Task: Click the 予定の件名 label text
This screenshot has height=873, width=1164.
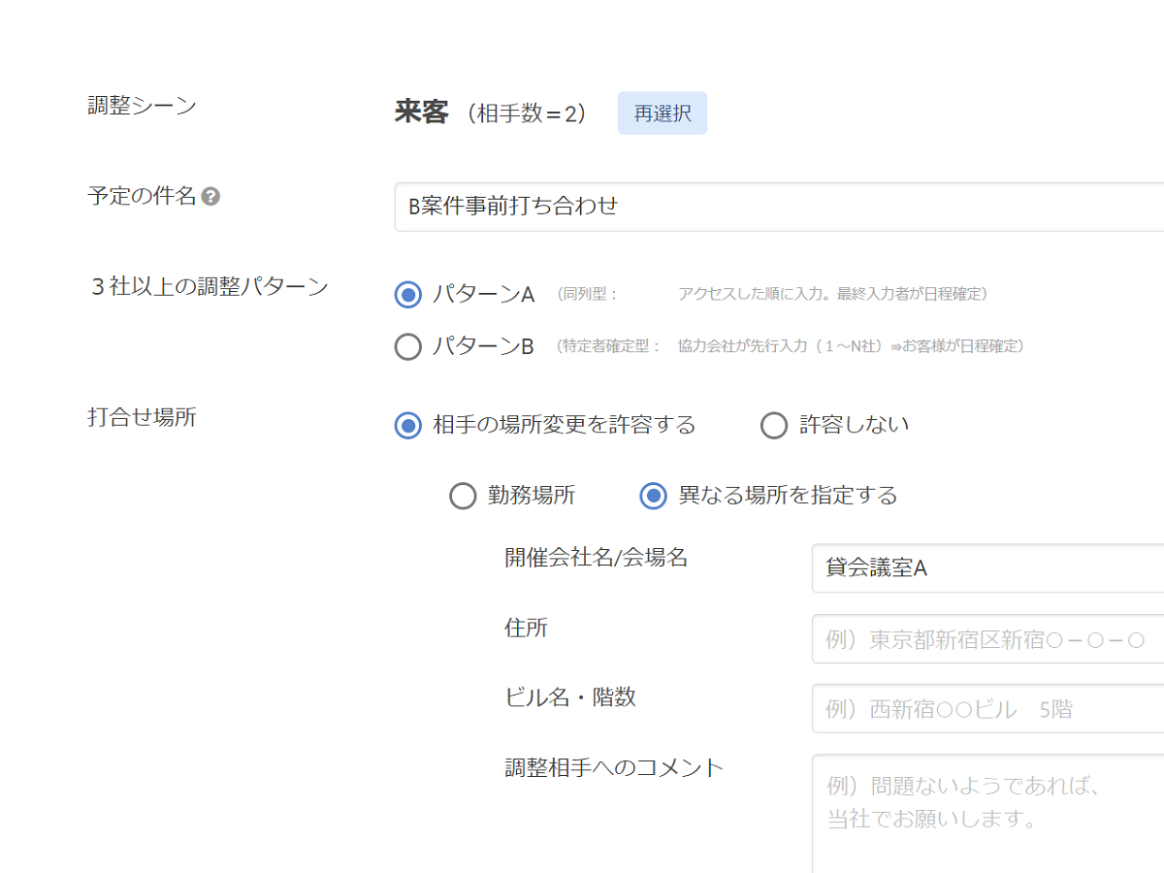Action: click(x=142, y=196)
